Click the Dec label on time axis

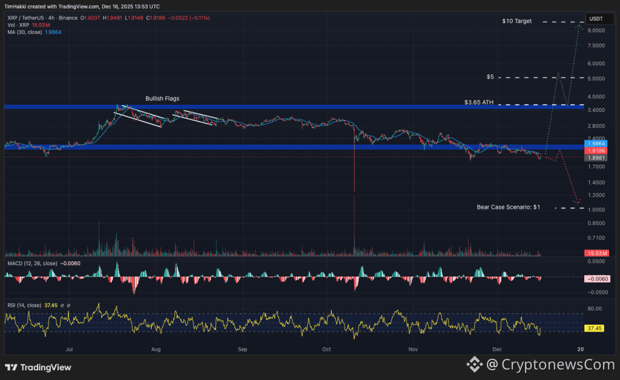click(497, 349)
